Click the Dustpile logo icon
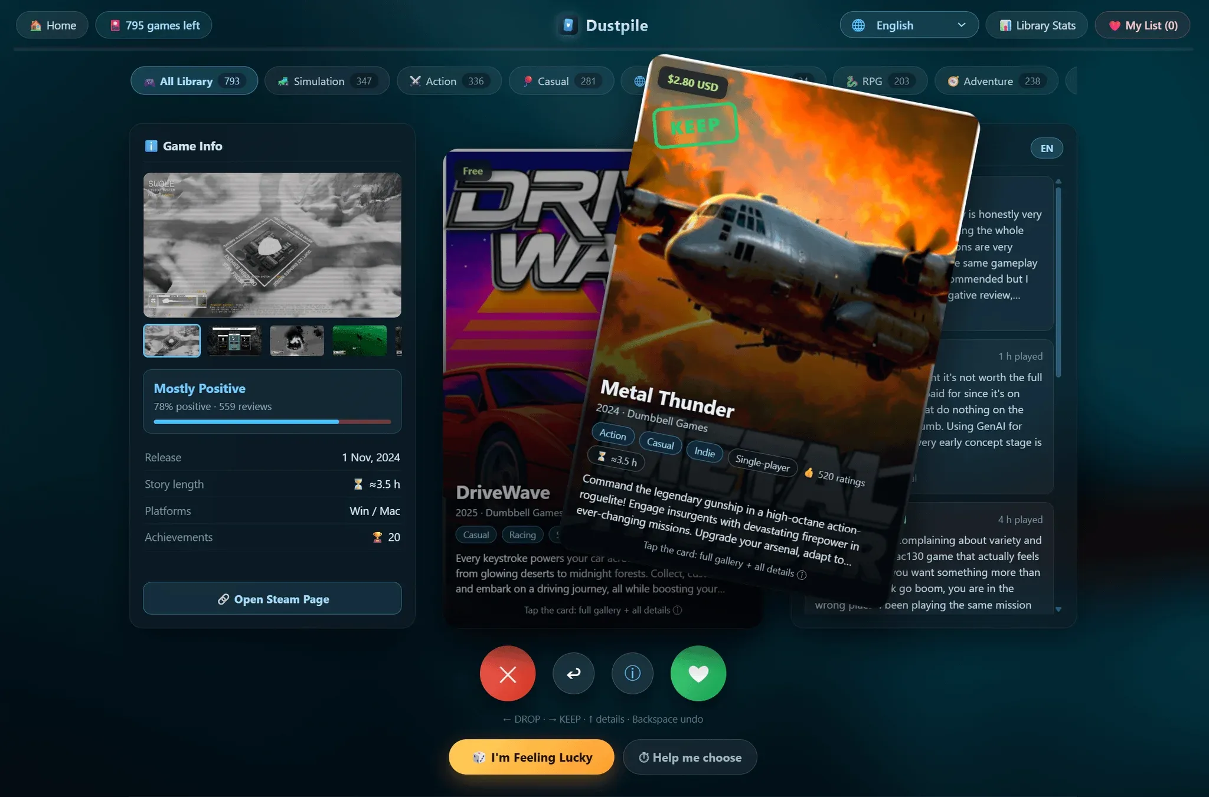This screenshot has height=797, width=1209. (568, 25)
